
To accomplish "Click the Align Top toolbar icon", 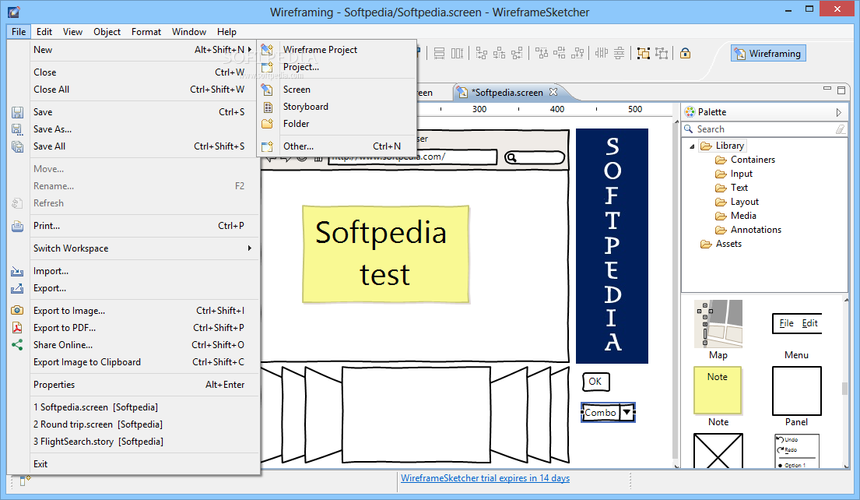I will [x=542, y=53].
